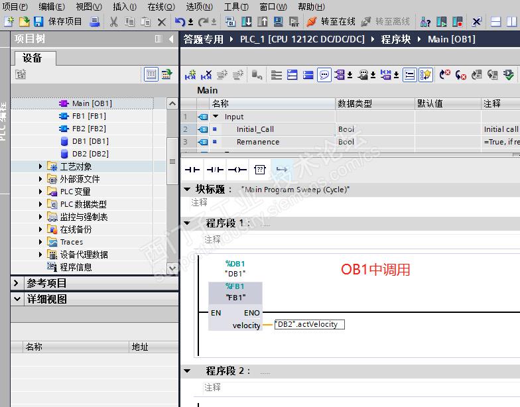Click the save project floppy icon
Viewport: 520px width, 407px height.
38,21
